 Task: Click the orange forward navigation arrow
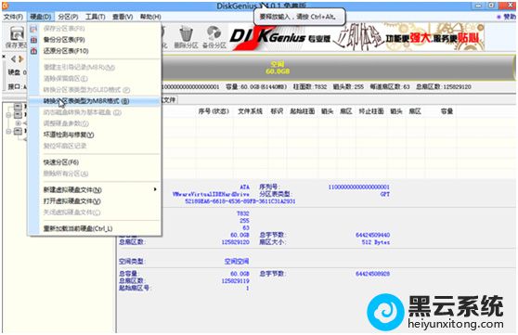[x=20, y=59]
